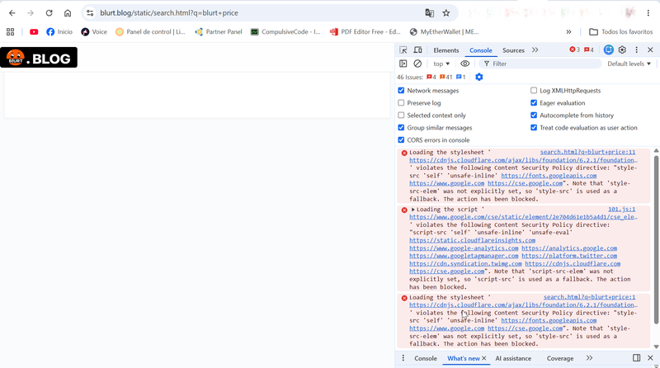Close the What's new tab
The image size is (660, 368).
(484, 358)
